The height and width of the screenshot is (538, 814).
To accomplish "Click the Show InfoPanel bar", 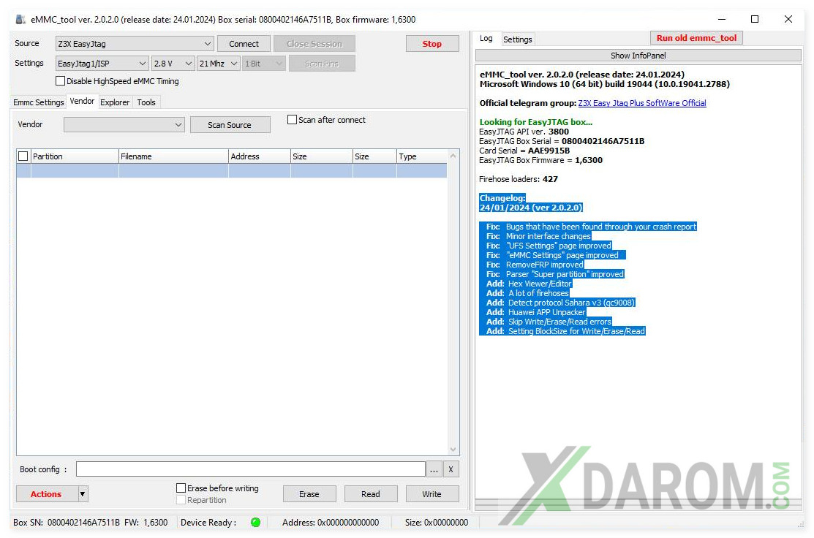I will [x=638, y=56].
